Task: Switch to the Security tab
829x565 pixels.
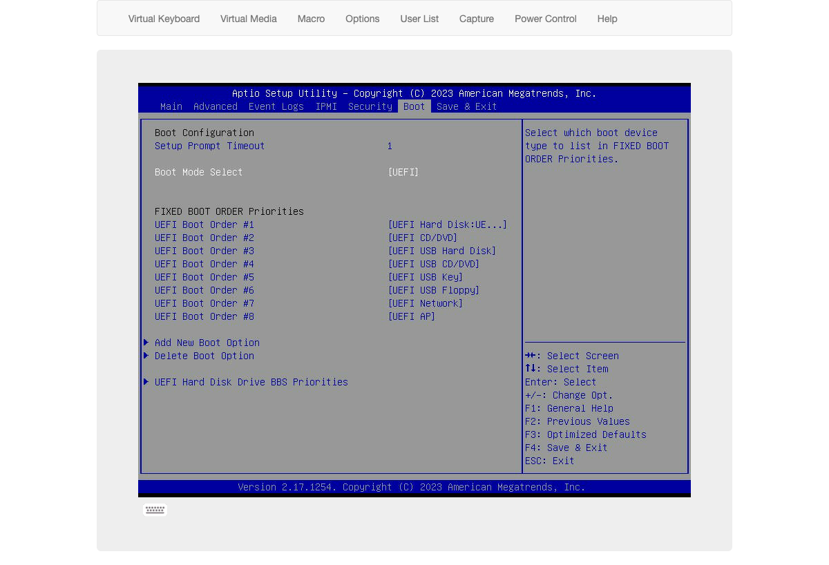Action: pos(370,106)
